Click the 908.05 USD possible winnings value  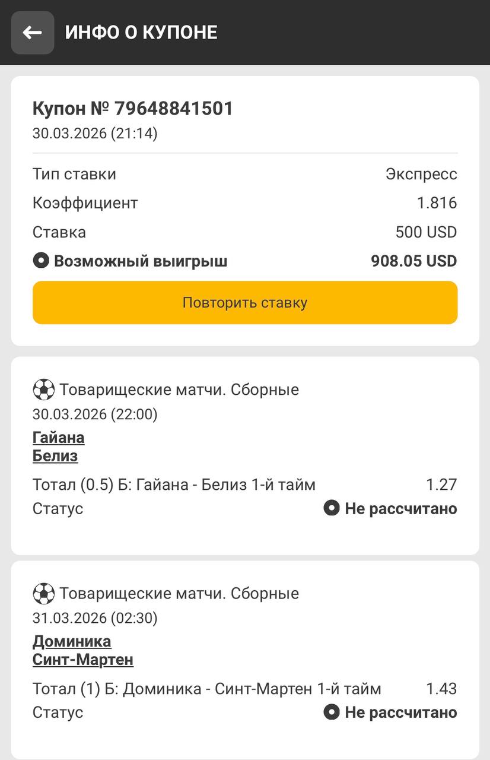tap(413, 261)
